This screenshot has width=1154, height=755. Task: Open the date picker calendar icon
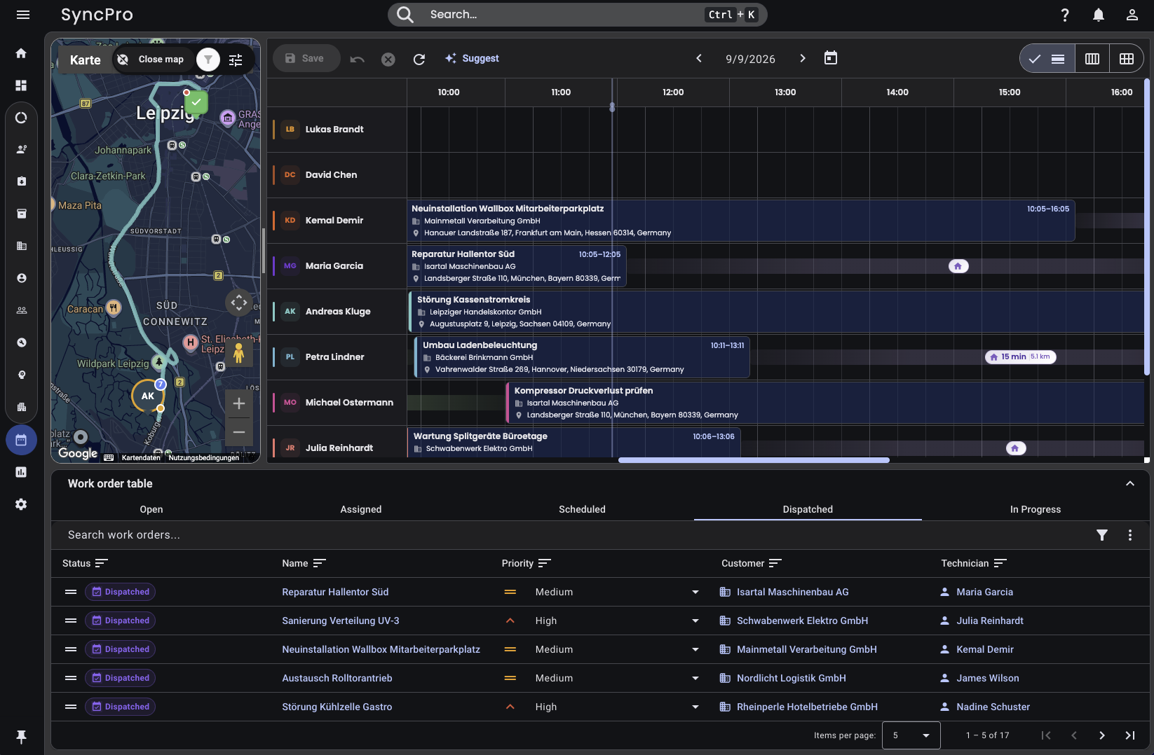[831, 58]
